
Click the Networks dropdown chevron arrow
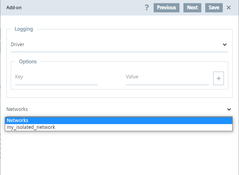coord(229,109)
